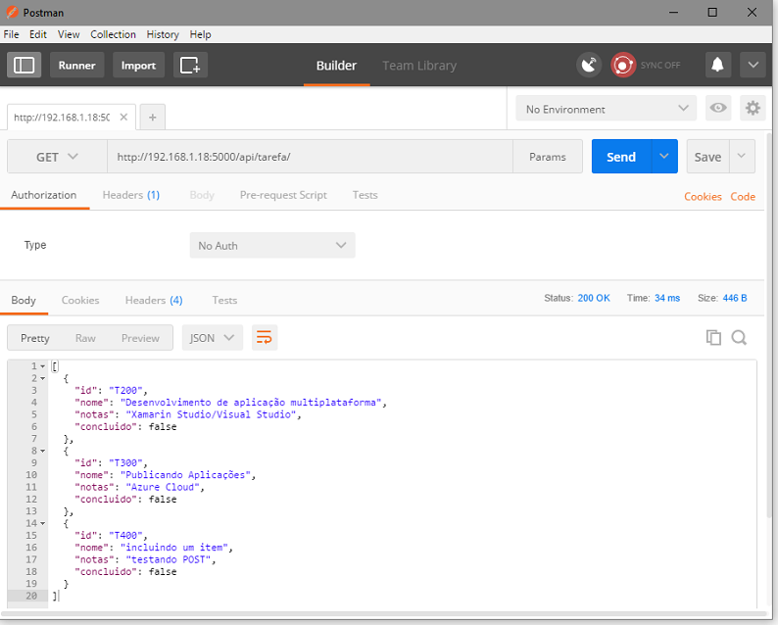
Task: Open the top-right header chevron menu
Action: click(x=753, y=65)
